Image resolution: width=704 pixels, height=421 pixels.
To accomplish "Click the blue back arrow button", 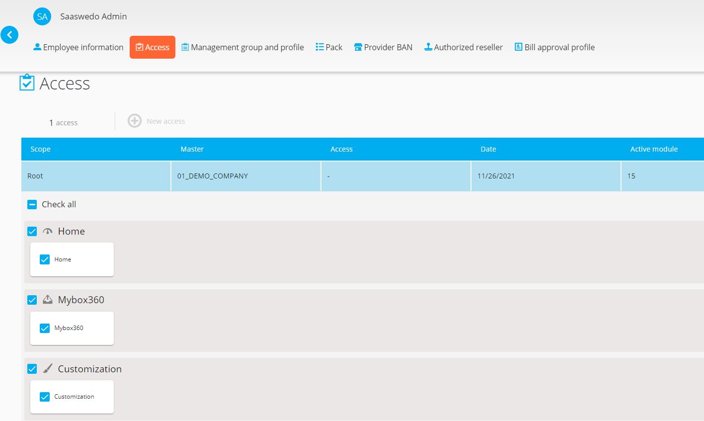I will [9, 35].
